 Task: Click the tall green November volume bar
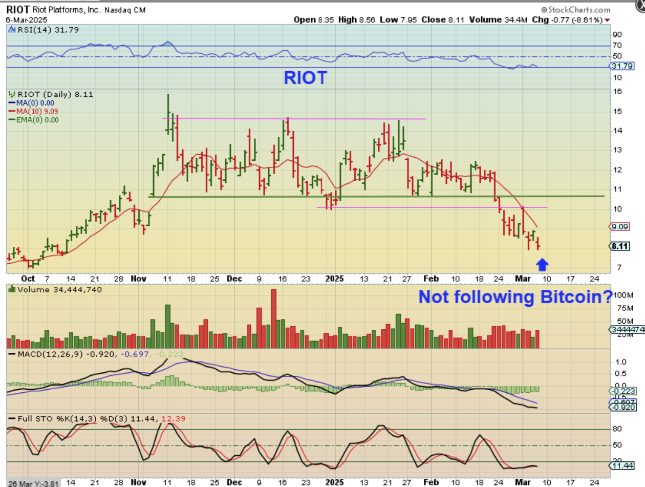point(168,327)
